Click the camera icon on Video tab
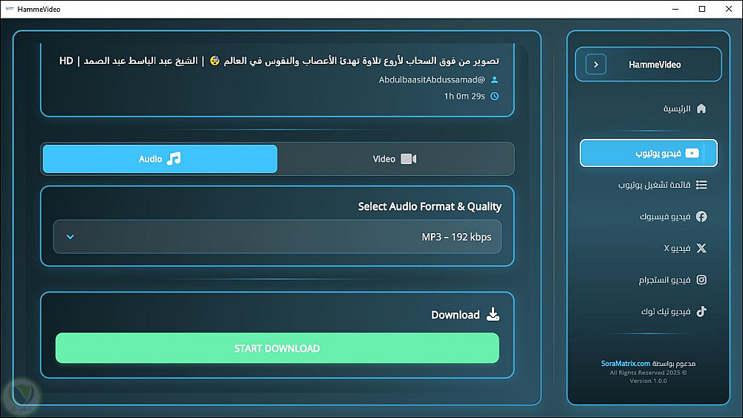This screenshot has width=743, height=418. [409, 159]
